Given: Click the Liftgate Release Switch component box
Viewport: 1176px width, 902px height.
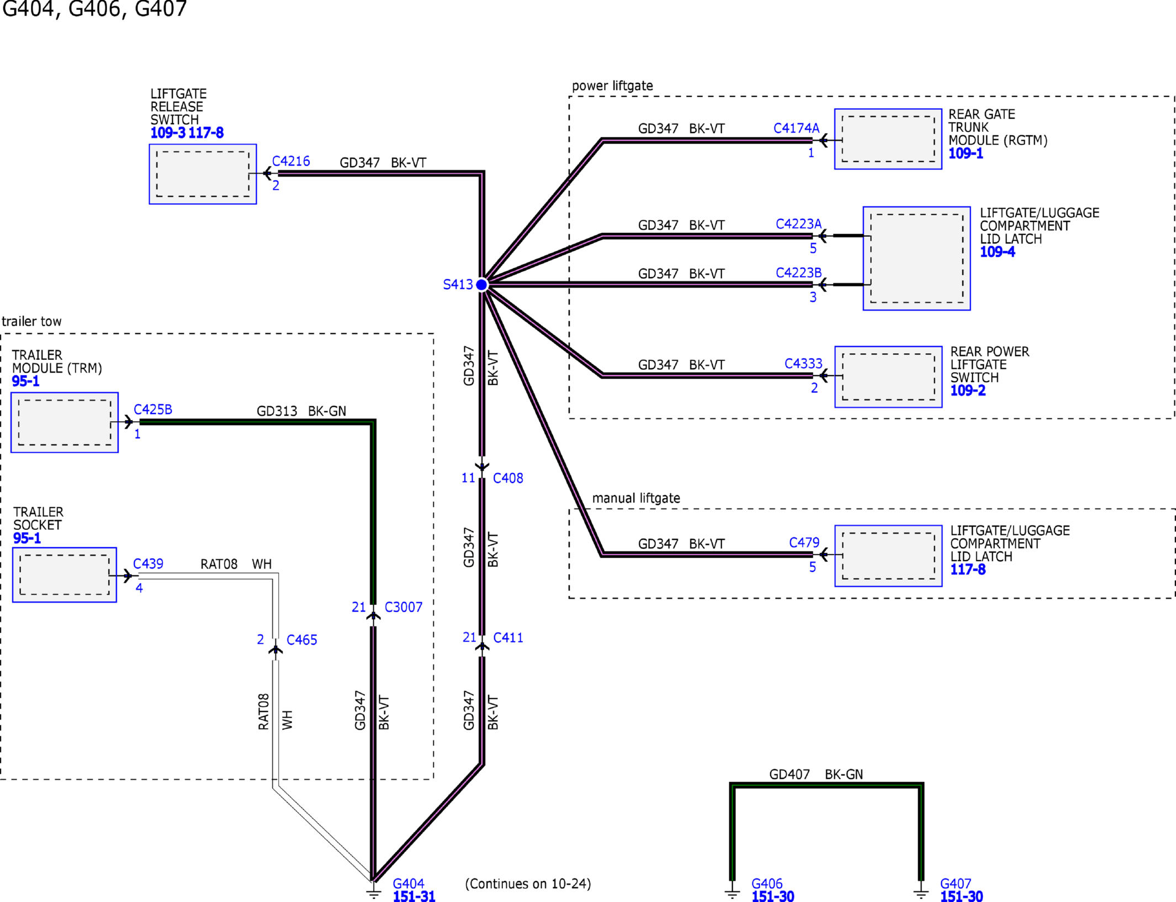Looking at the screenshot, I should pos(203,174).
